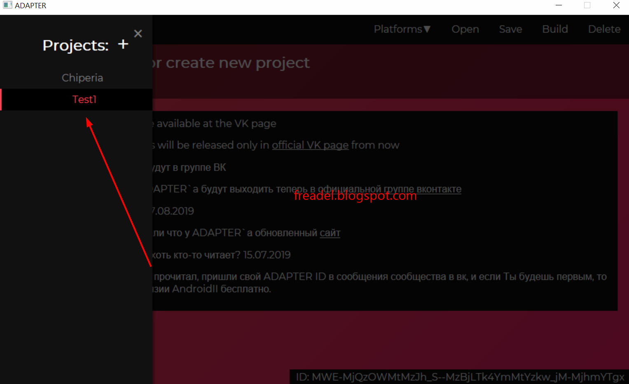Viewport: 629px width, 384px height.
Task: Add a new project with plus icon
Action: coord(123,44)
